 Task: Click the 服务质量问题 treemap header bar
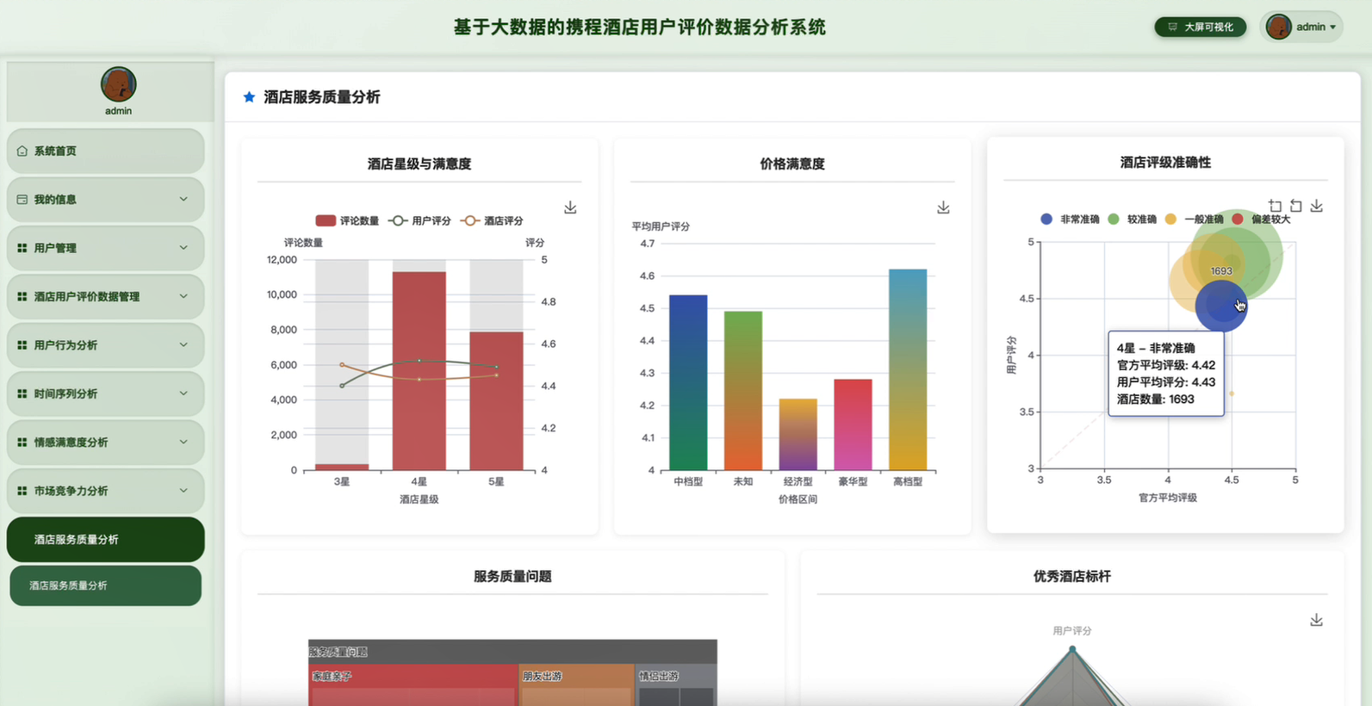point(512,652)
